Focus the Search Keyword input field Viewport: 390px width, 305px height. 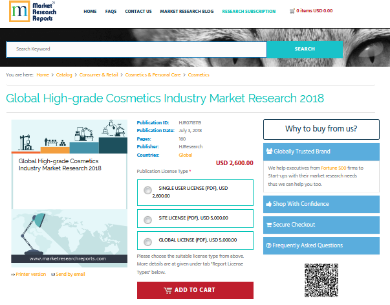coord(136,49)
